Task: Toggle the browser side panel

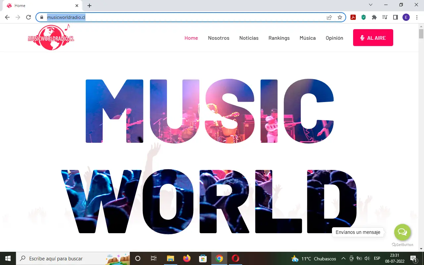Action: pyautogui.click(x=395, y=17)
